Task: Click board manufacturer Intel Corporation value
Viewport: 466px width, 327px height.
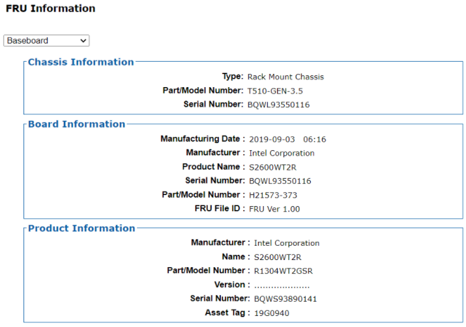Action: (282, 153)
